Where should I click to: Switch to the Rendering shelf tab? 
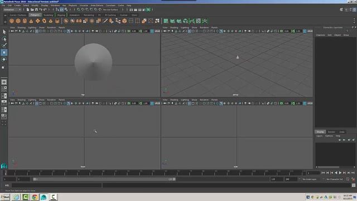89,15
